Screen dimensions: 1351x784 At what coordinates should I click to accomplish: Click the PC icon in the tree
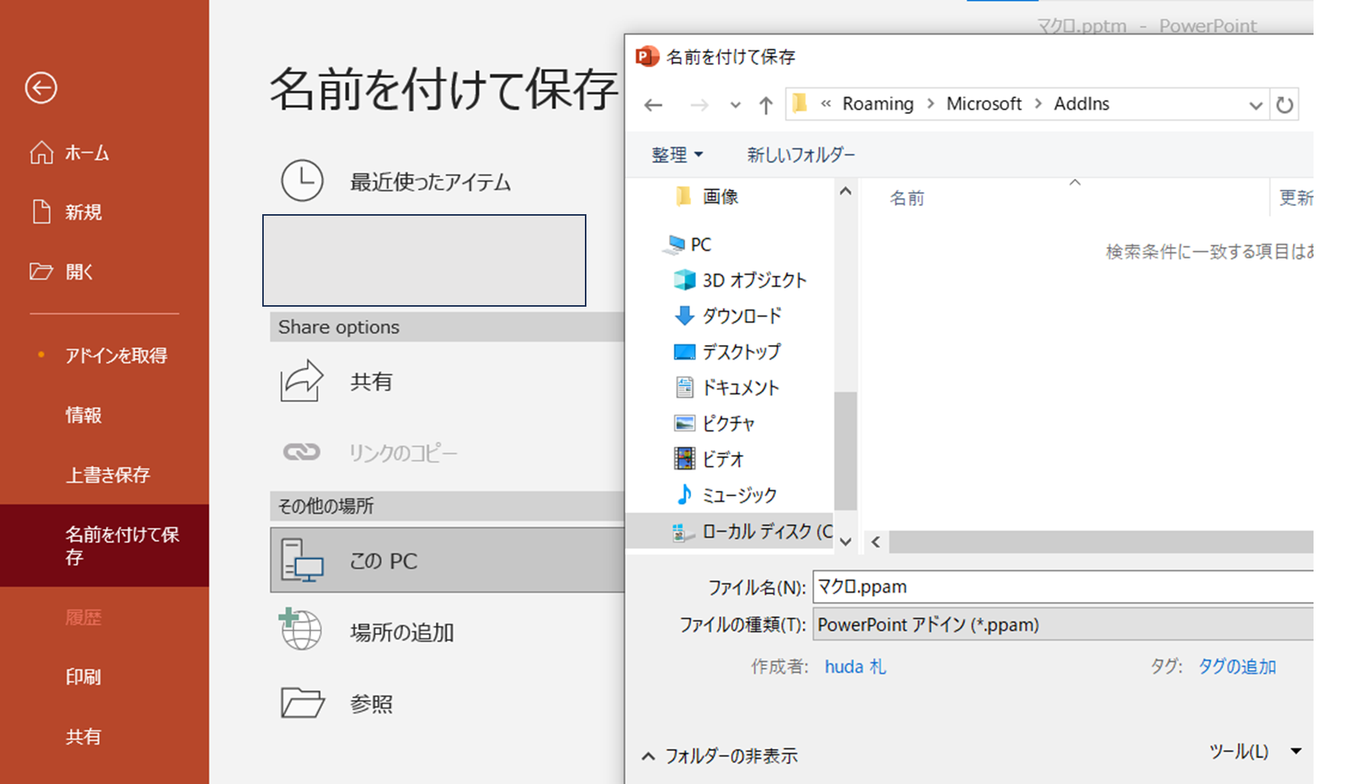click(x=674, y=245)
